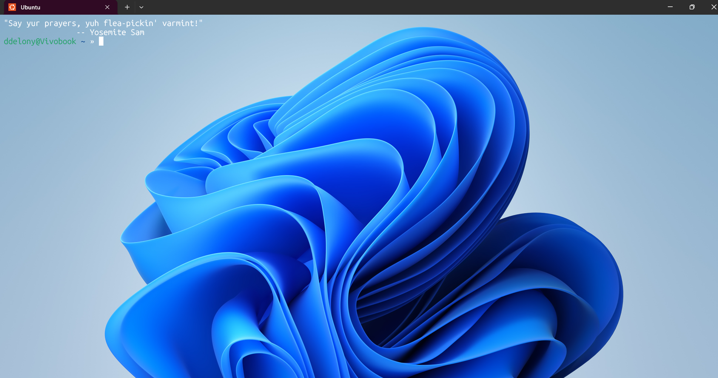
Task: Minimize the terminal window
Action: click(x=670, y=7)
